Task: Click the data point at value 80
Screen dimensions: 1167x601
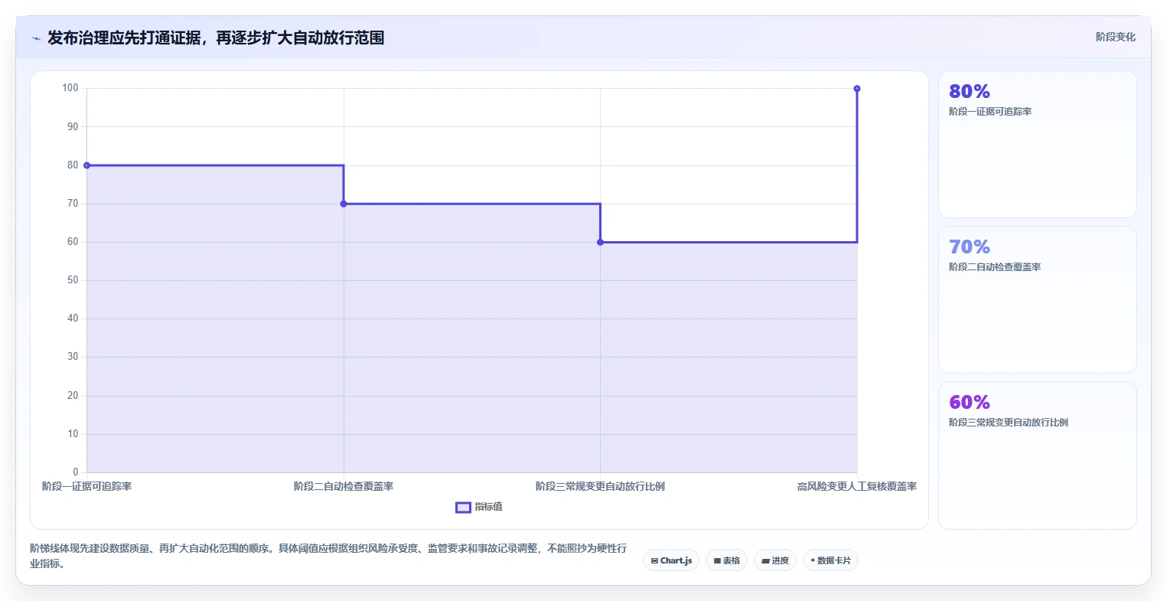Action: tap(86, 165)
